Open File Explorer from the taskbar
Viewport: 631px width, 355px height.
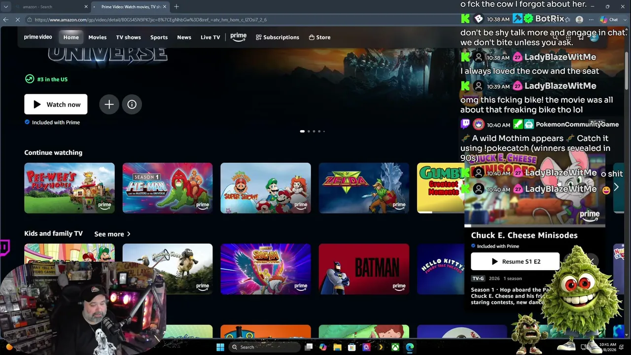pyautogui.click(x=337, y=347)
